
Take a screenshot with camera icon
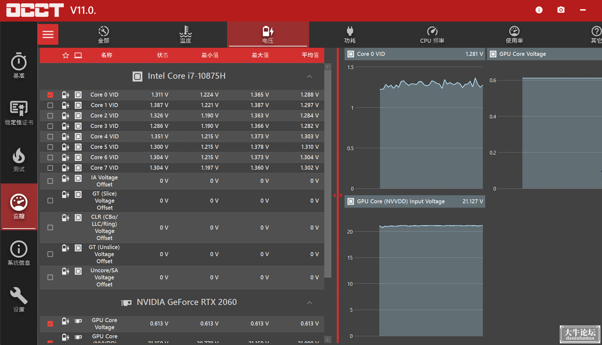point(561,10)
